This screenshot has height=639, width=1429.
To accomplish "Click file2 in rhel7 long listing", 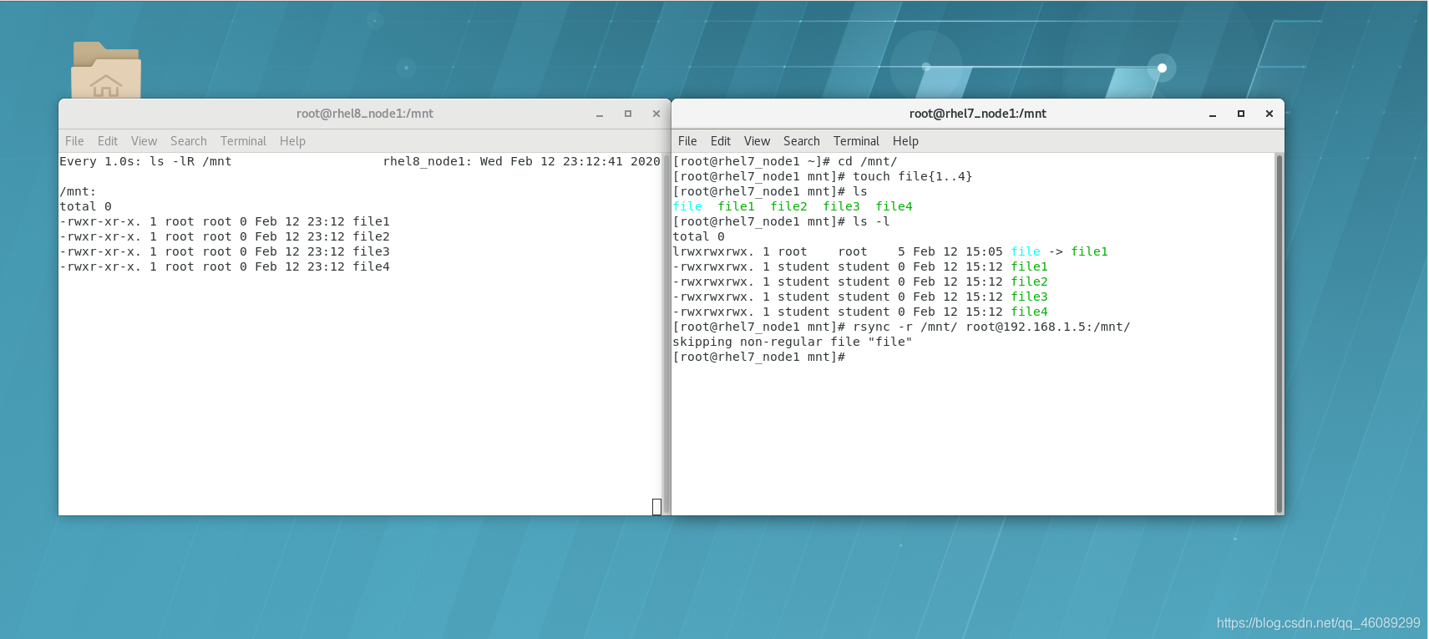I will click(1029, 281).
